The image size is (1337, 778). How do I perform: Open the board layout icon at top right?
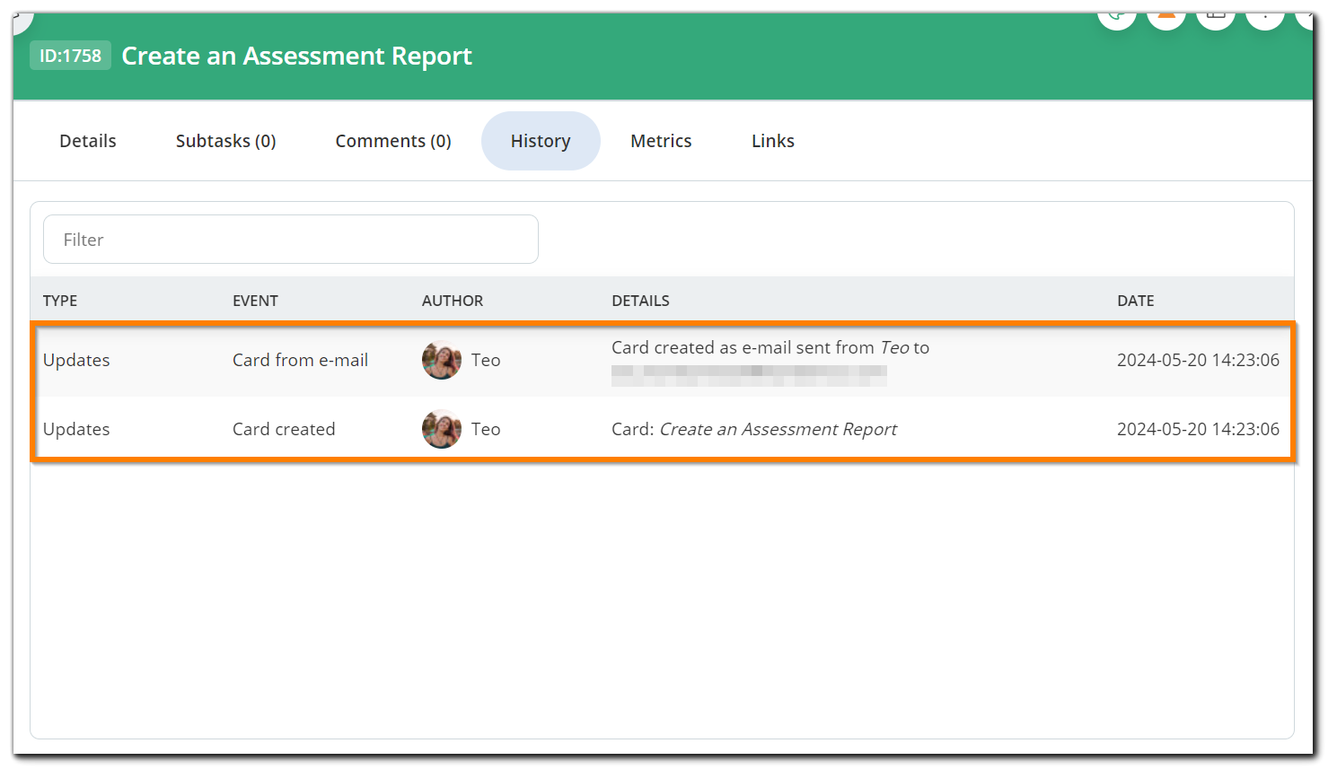click(1216, 15)
